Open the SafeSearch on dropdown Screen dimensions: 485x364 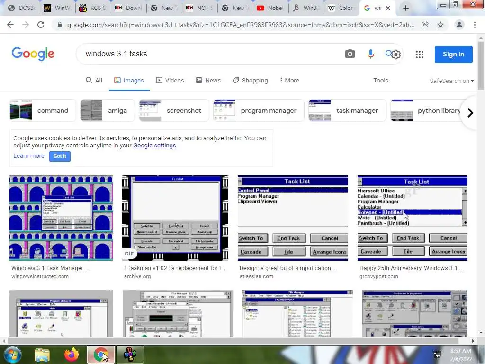pos(451,81)
